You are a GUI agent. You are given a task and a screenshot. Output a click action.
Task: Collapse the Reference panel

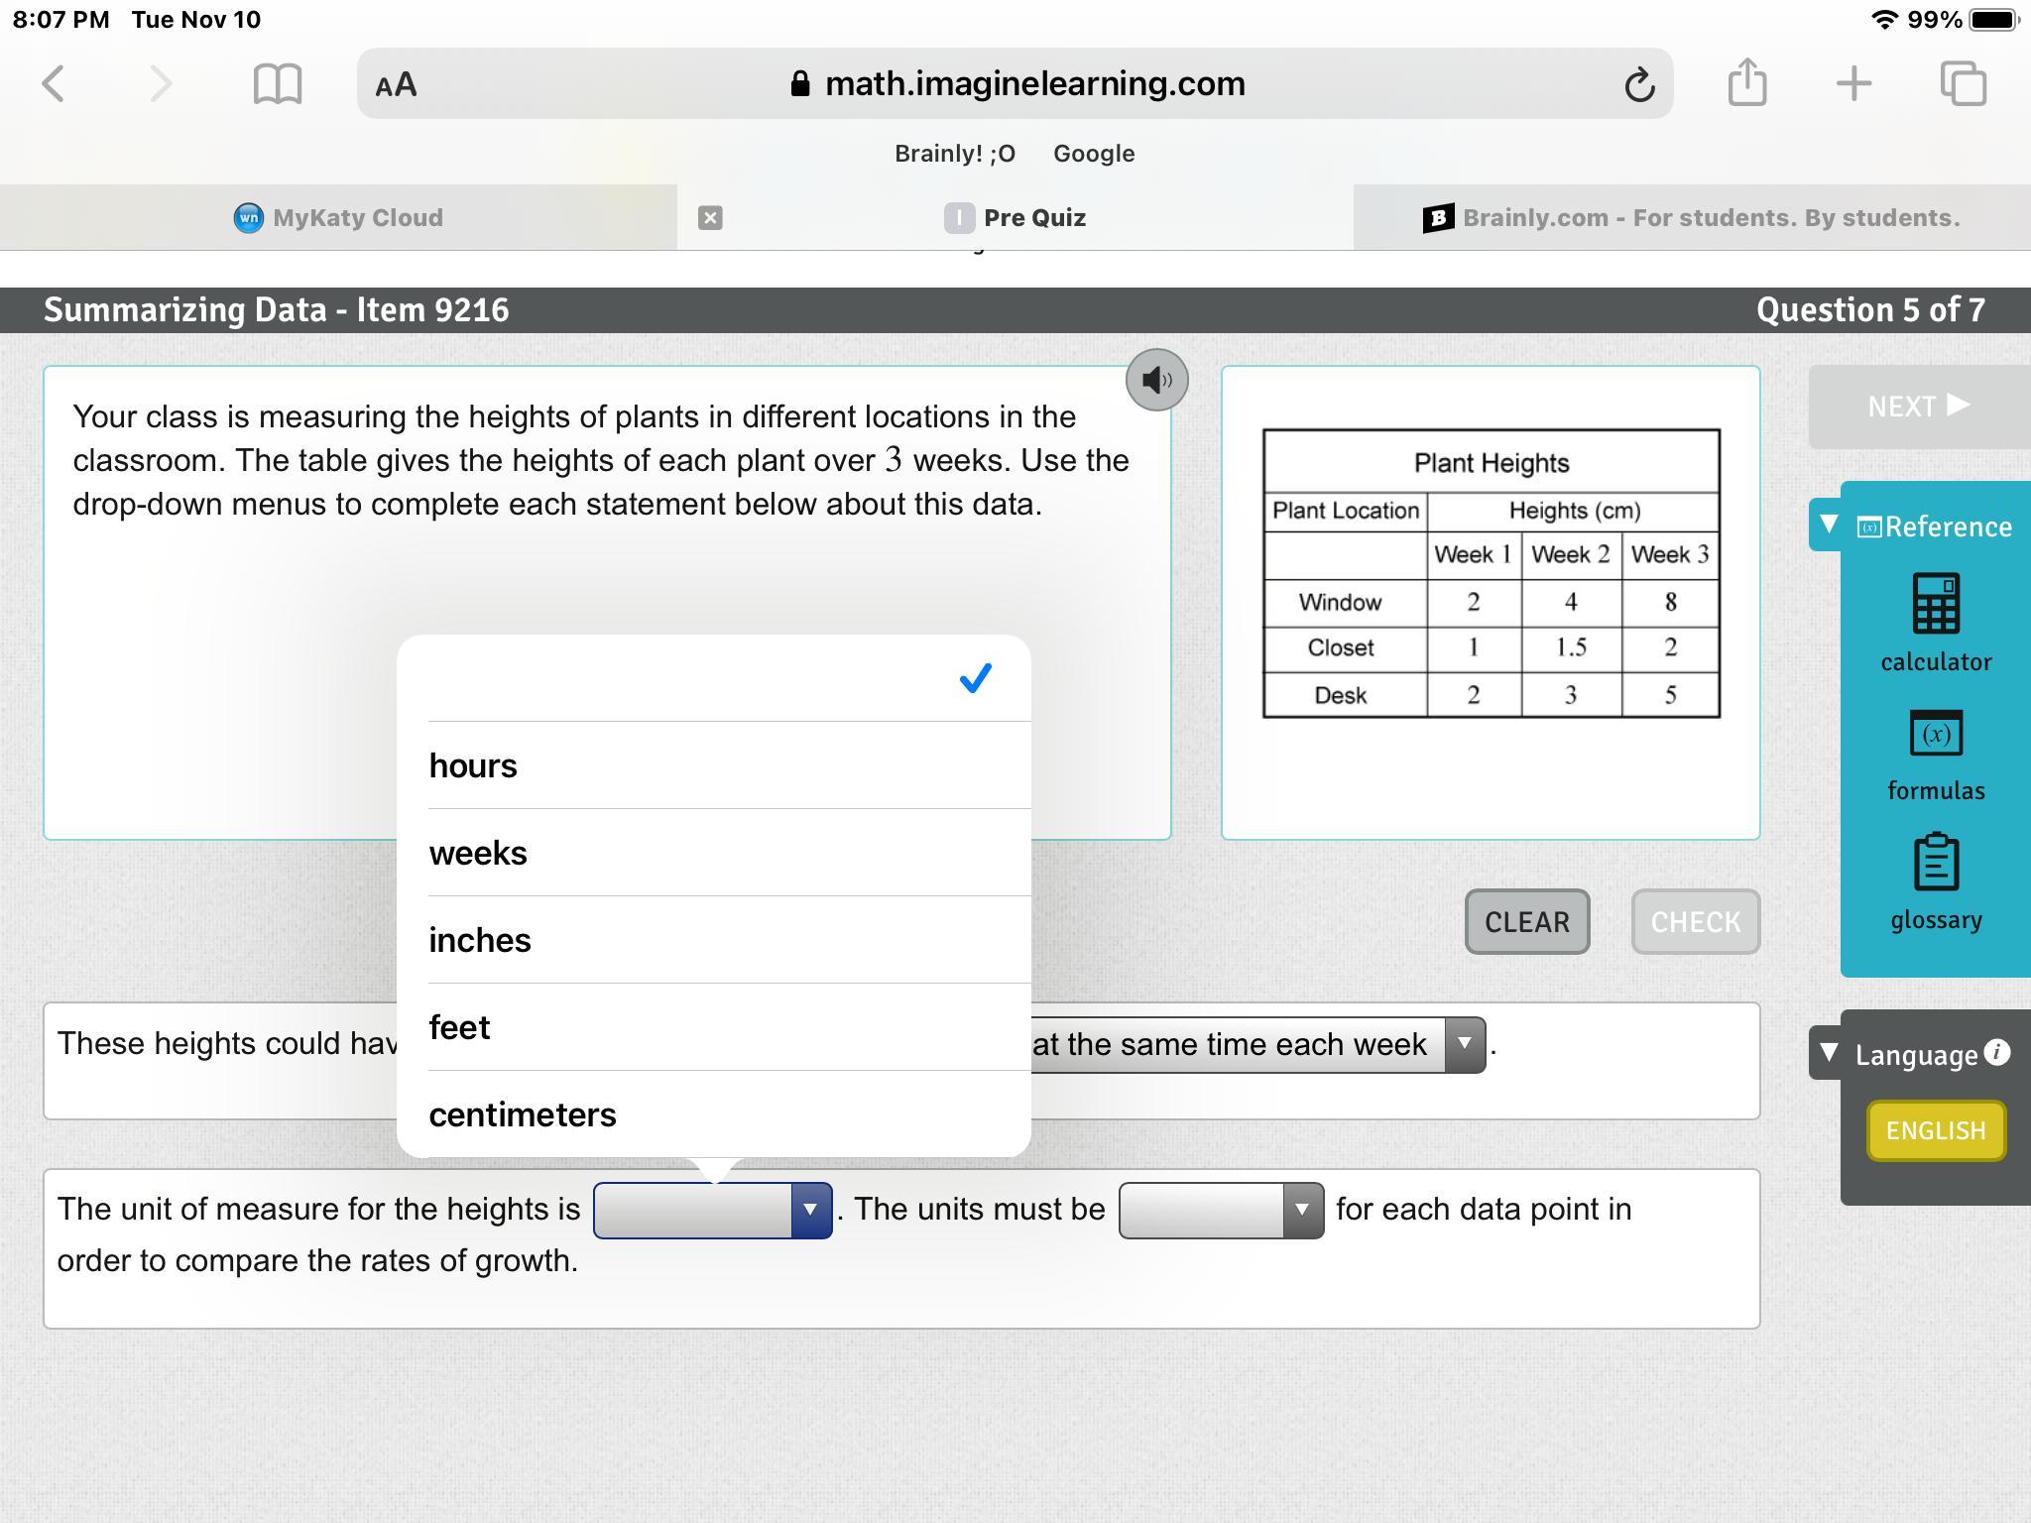tap(1829, 525)
